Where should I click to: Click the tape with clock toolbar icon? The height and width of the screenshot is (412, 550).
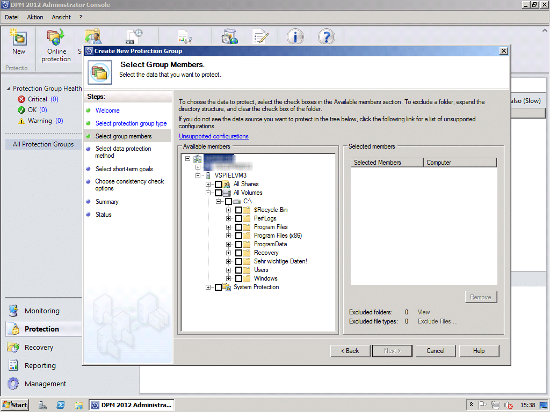coord(134,37)
